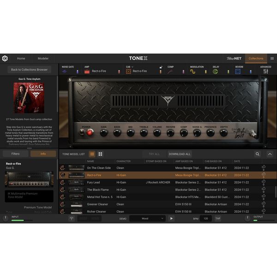277x277 pixels.
Task: Switch tone model list to list view
Action: click(92, 154)
